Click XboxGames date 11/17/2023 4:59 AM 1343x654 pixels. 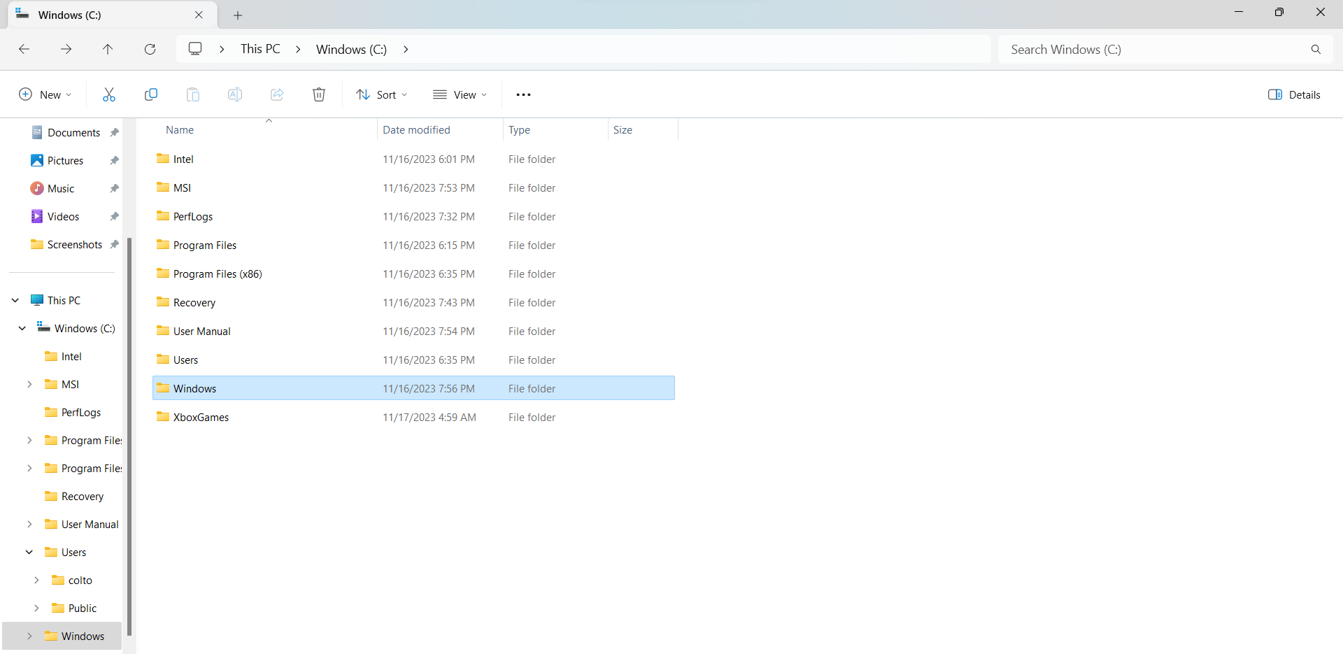pos(429,418)
